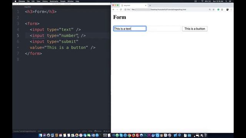The width and height of the screenshot is (246, 138).
Task: Click the GitHub status bar item
Action: coord(98,131)
